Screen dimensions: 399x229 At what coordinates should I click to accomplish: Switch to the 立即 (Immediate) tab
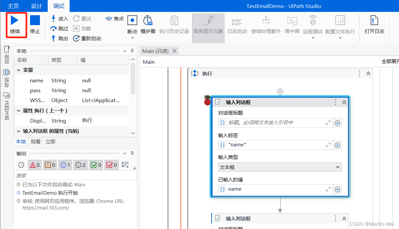50,142
